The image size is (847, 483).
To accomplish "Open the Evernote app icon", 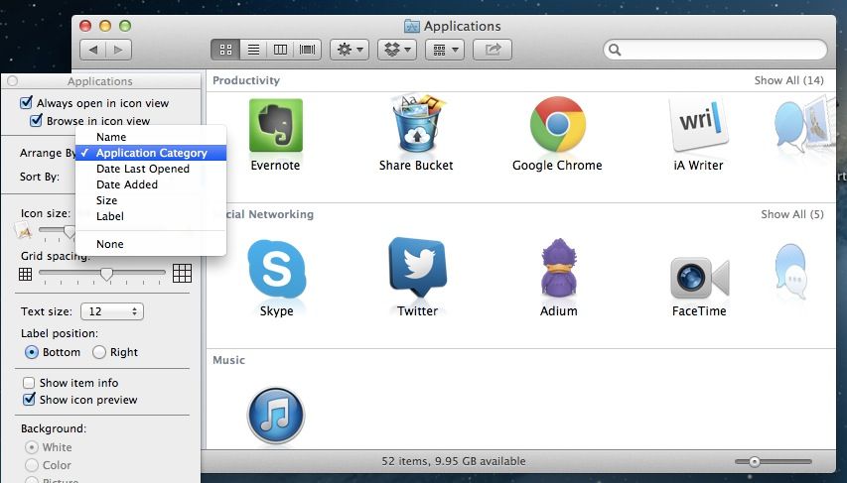I will coord(275,126).
